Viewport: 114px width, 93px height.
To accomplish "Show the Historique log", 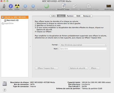I will tap(109, 6).
